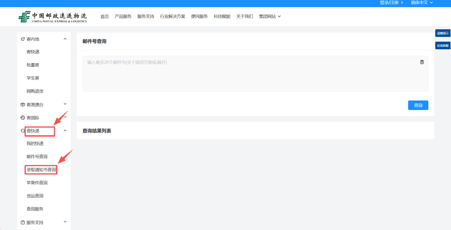Screen dimensions: 451x230
Task: Open the 简体中文 language dropdown
Action: pyautogui.click(x=422, y=3)
